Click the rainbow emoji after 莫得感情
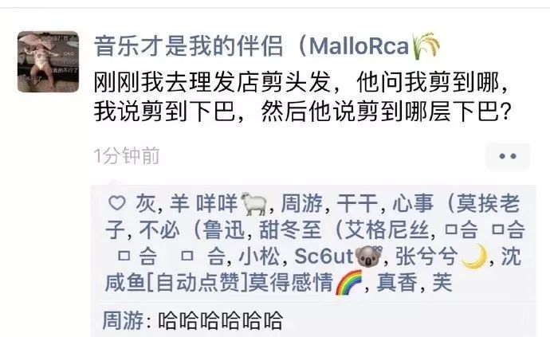Screen dimensions: 550x337 [349, 283]
